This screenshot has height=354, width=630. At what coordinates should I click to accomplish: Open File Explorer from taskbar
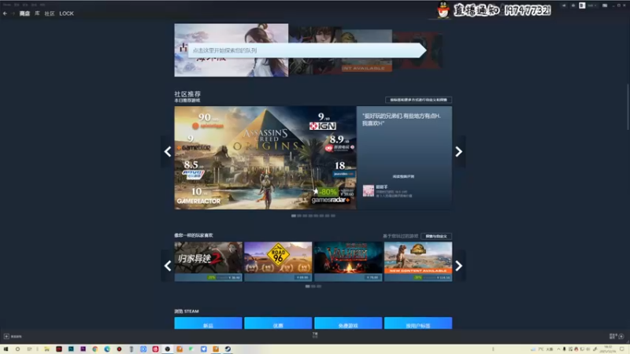point(47,349)
